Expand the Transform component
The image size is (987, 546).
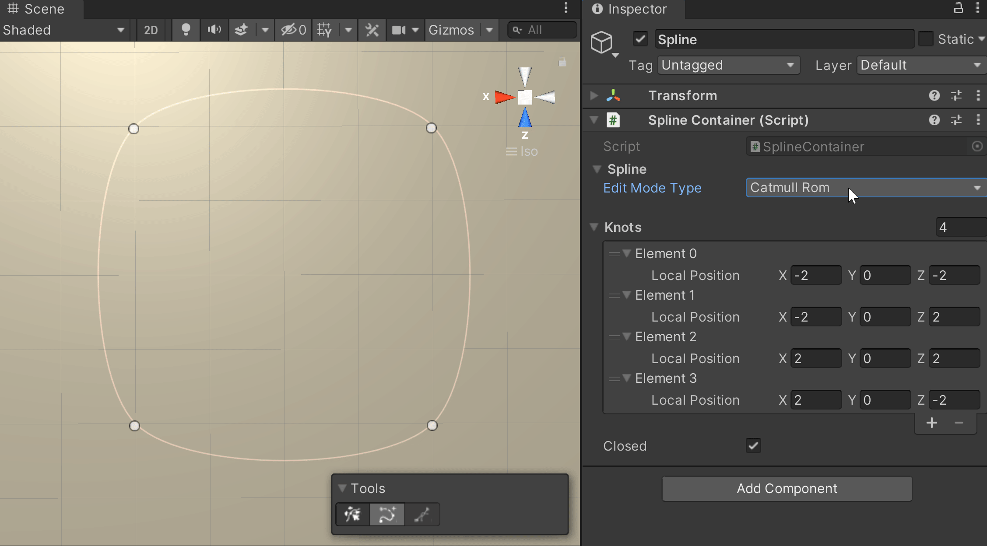point(594,95)
